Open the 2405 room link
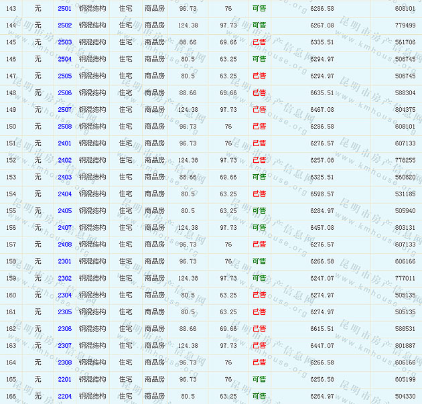The width and height of the screenshot is (422, 404). (65, 211)
